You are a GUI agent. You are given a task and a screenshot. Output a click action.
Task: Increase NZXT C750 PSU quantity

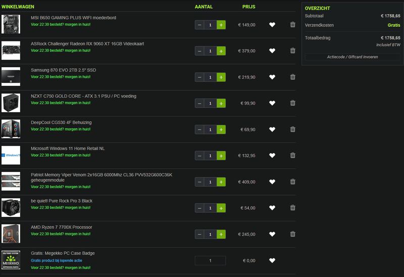click(221, 104)
